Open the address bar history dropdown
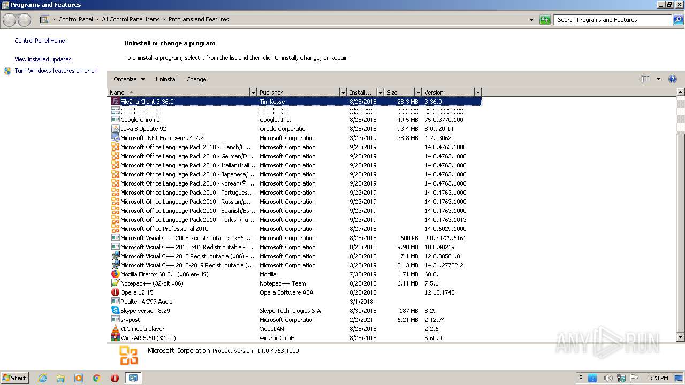 pyautogui.click(x=531, y=20)
